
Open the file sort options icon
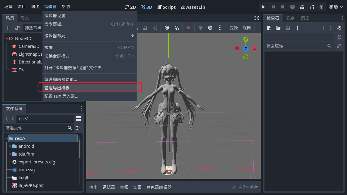(78, 128)
